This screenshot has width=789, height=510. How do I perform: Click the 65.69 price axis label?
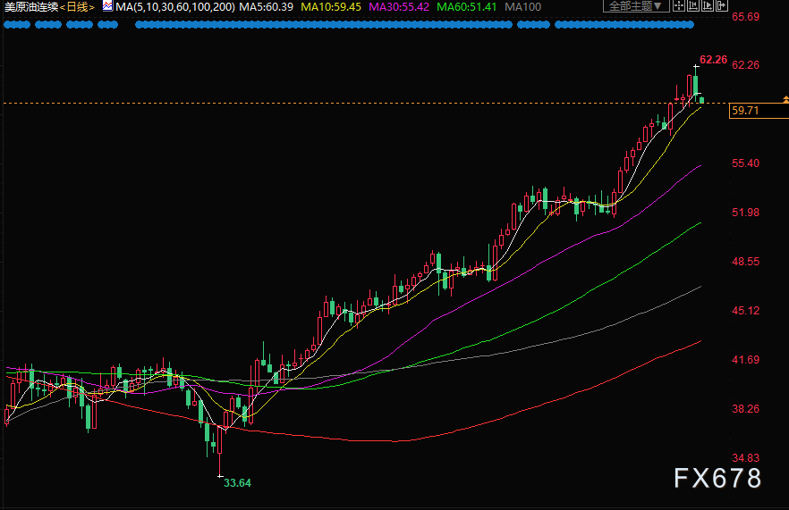745,17
